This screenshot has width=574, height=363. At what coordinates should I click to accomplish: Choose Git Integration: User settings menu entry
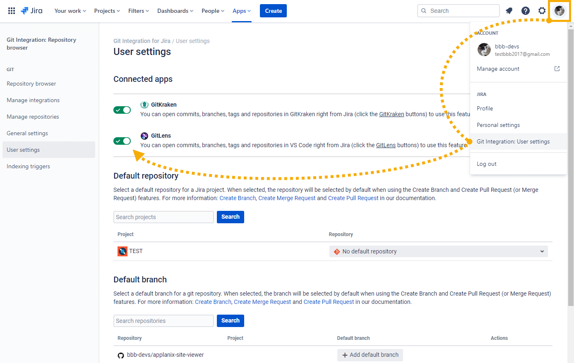click(514, 141)
